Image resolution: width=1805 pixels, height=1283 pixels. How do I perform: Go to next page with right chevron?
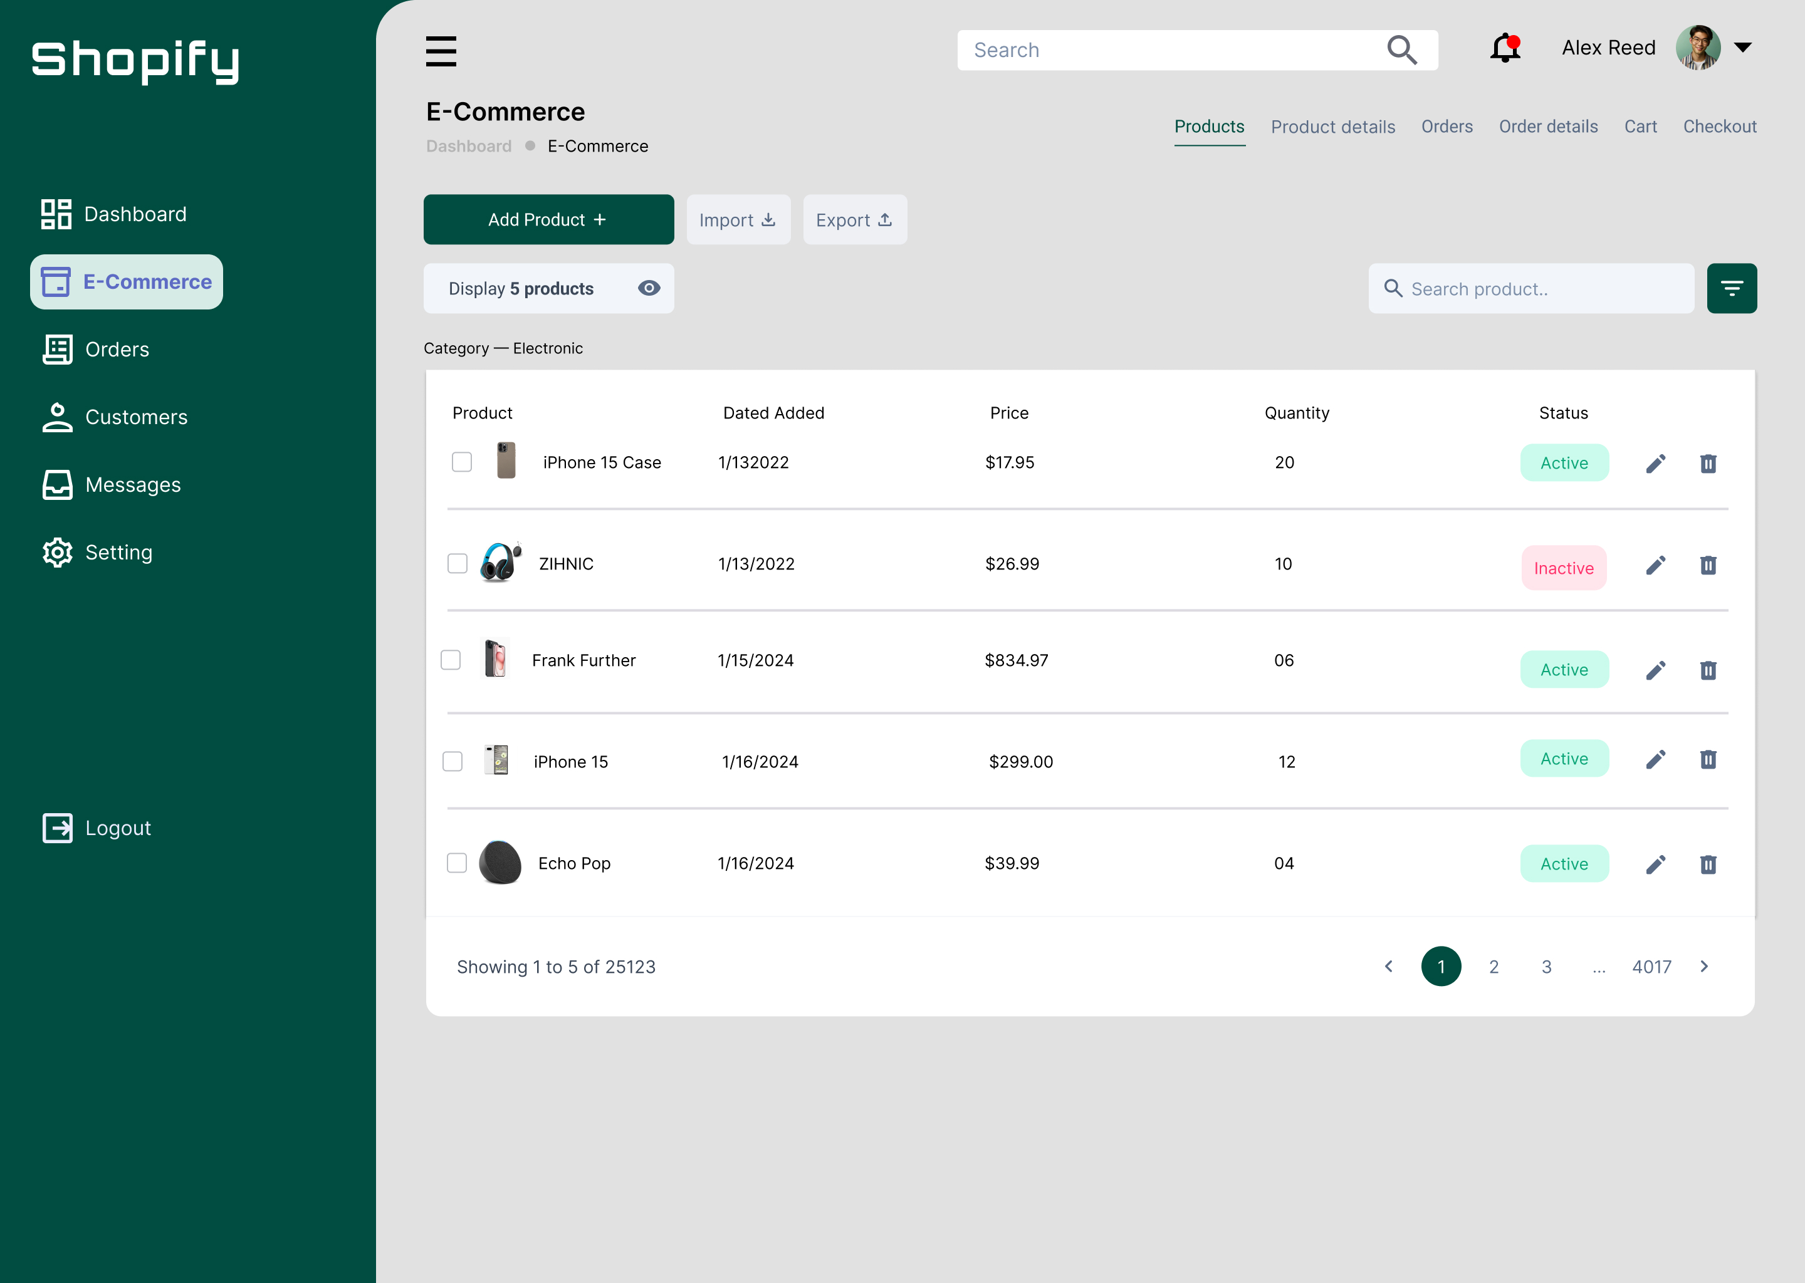click(1704, 966)
